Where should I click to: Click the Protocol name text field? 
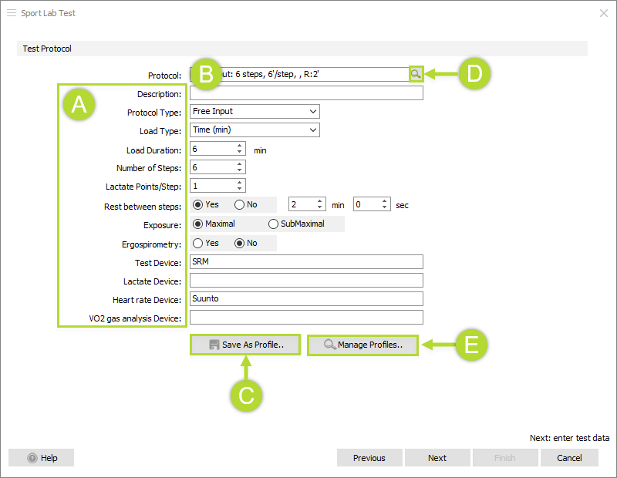299,74
